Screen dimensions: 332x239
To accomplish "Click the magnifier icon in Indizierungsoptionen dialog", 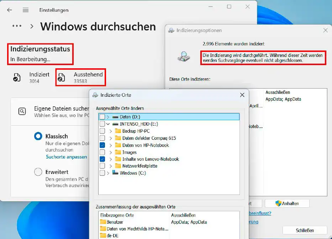I will tap(184, 56).
